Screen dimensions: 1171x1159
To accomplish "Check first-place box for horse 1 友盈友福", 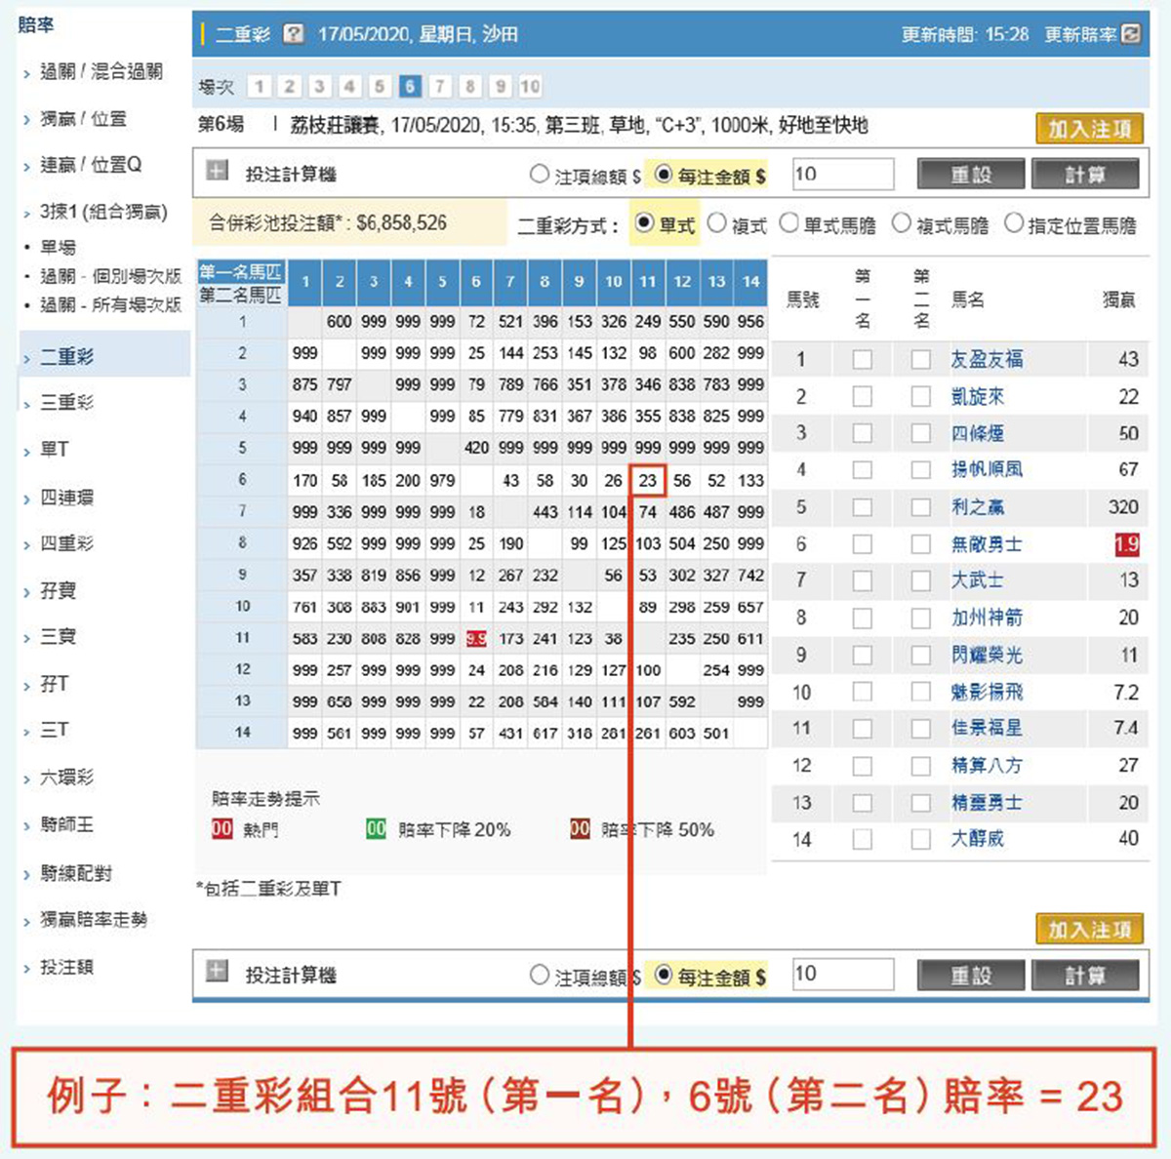I will [863, 359].
